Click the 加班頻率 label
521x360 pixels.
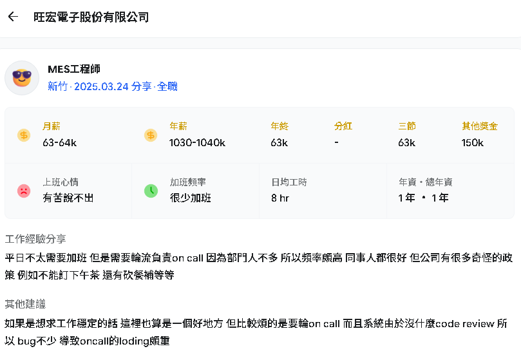tap(188, 182)
